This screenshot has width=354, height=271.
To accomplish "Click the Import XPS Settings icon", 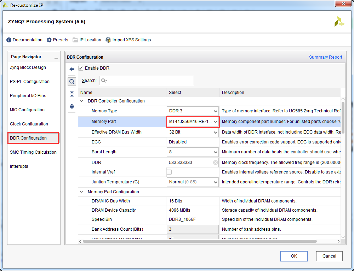I will [108, 40].
